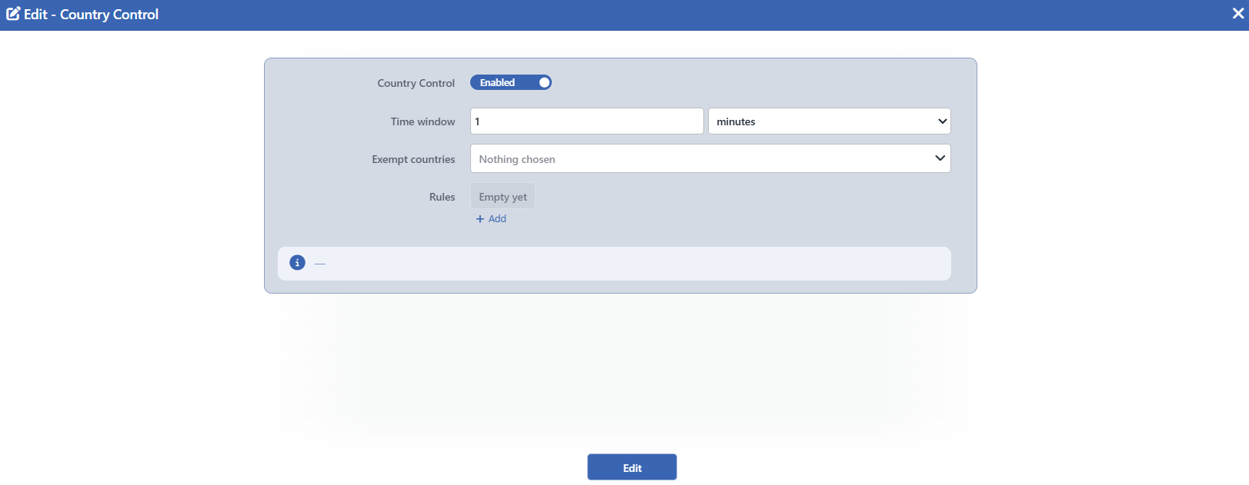Screen dimensions: 1249x485
Task: Open the minutes time unit dropdown
Action: point(830,121)
